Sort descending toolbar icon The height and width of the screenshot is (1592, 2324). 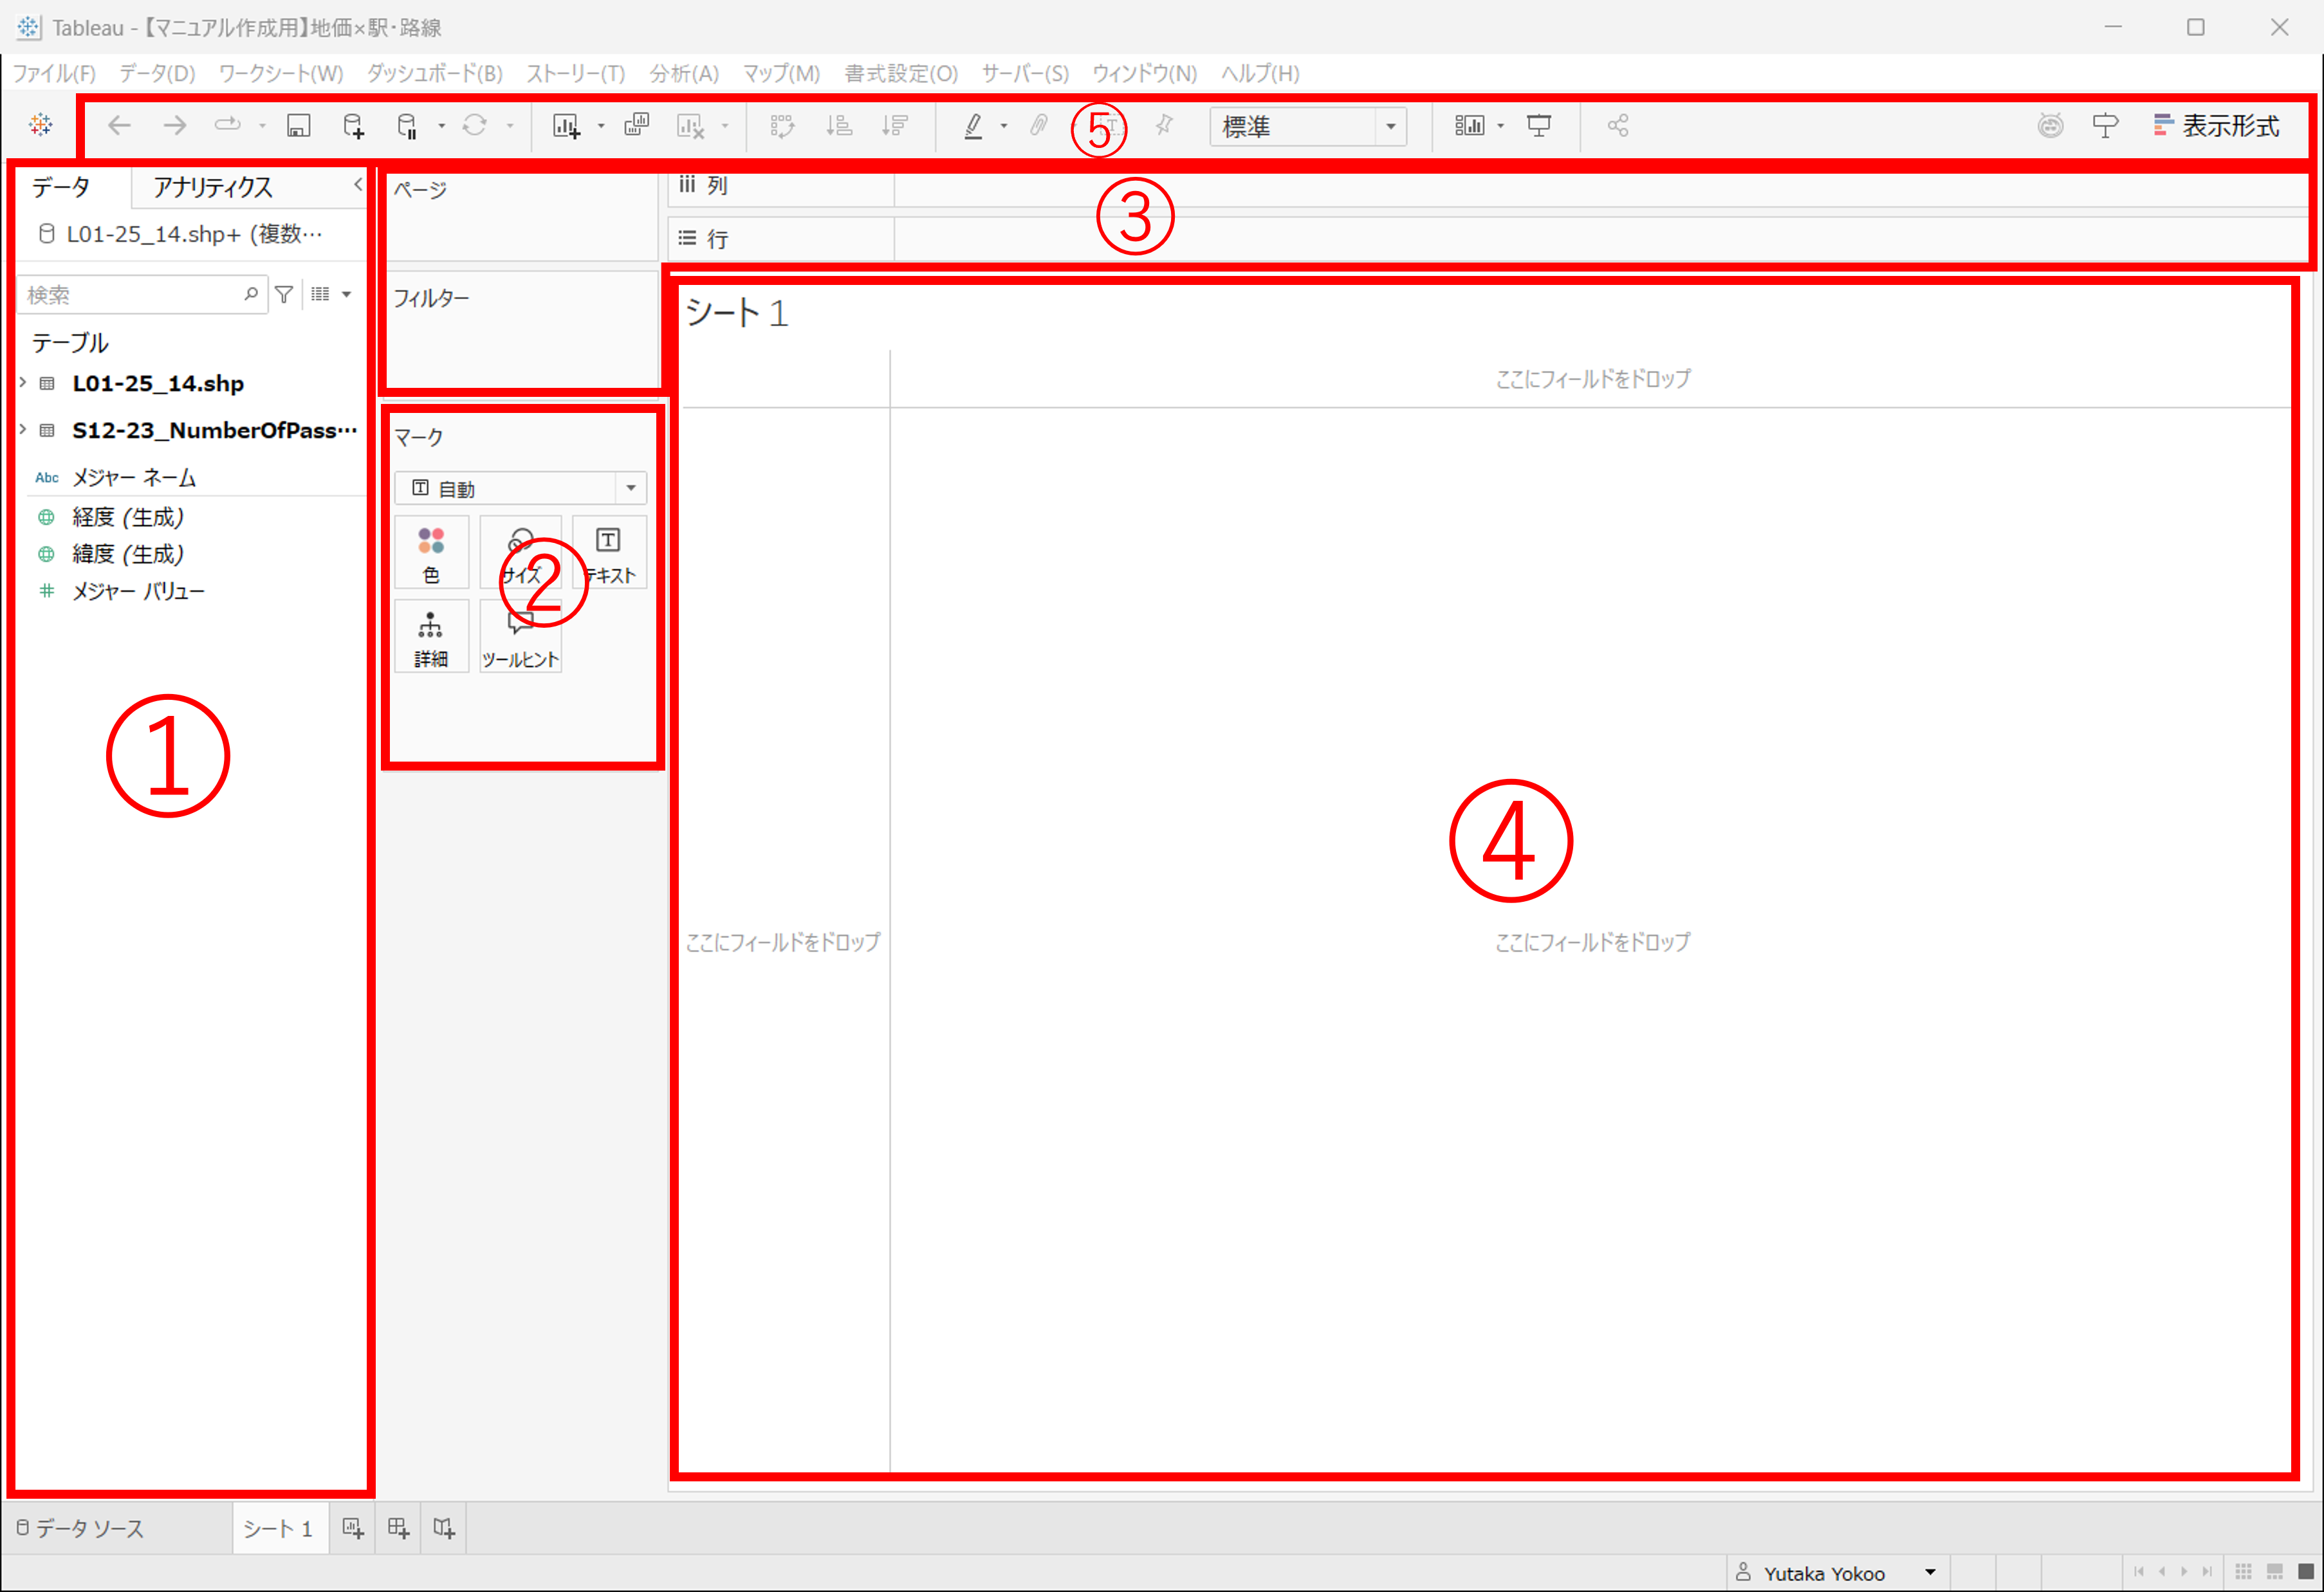pyautogui.click(x=895, y=125)
